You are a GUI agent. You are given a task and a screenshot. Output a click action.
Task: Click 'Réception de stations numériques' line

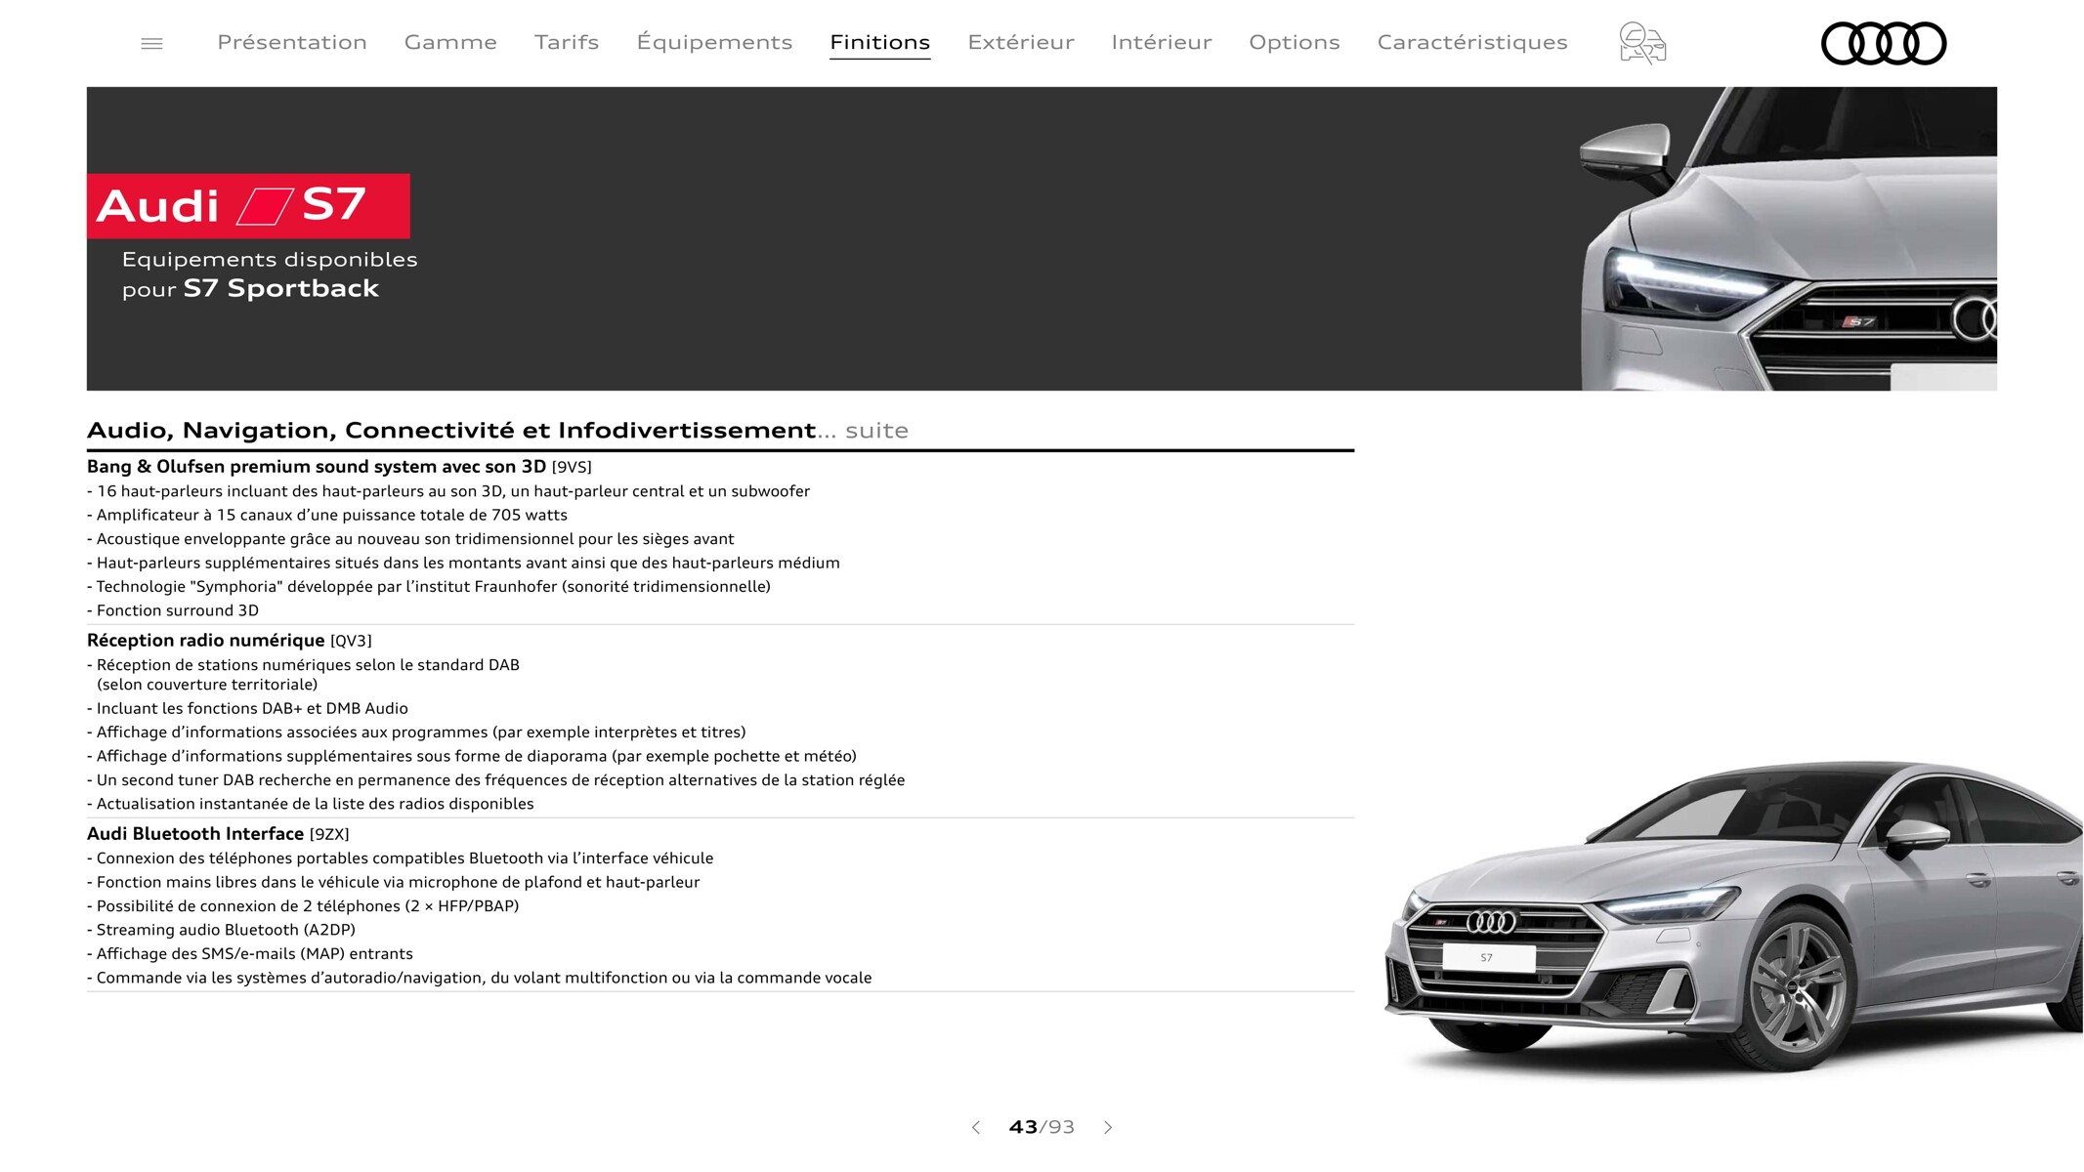(x=304, y=675)
